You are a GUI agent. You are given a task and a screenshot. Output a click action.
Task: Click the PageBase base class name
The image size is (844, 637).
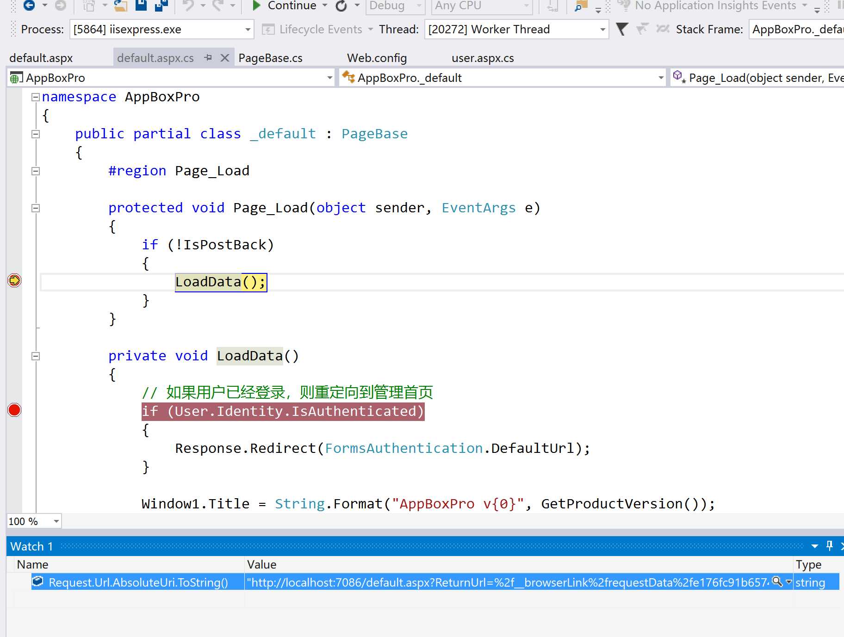[x=374, y=134]
